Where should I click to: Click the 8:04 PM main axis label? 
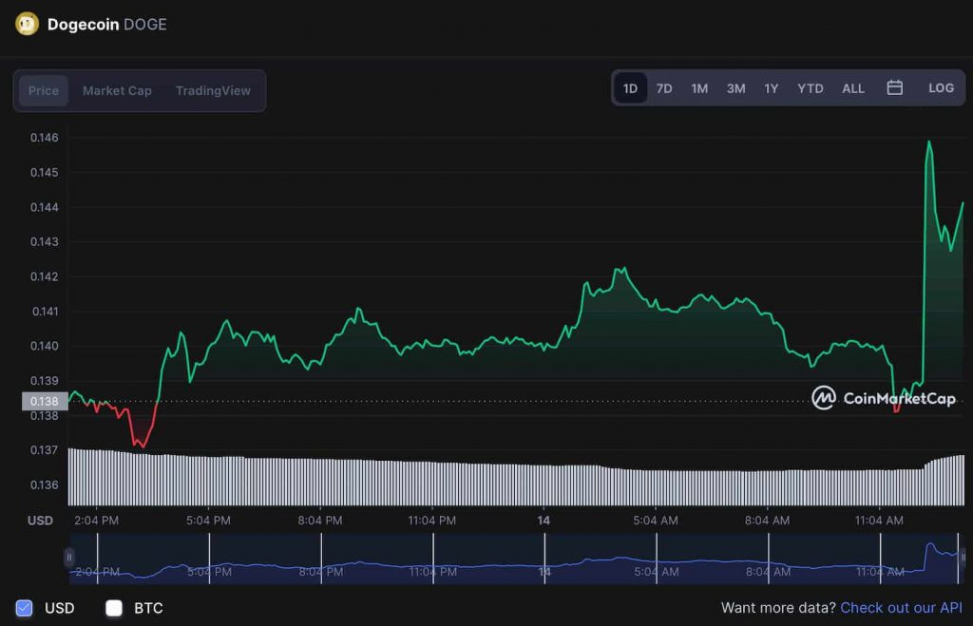(319, 521)
